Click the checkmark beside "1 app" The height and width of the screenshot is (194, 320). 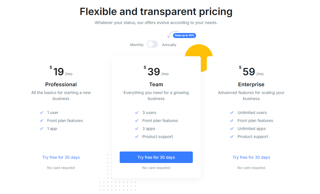[42, 128]
